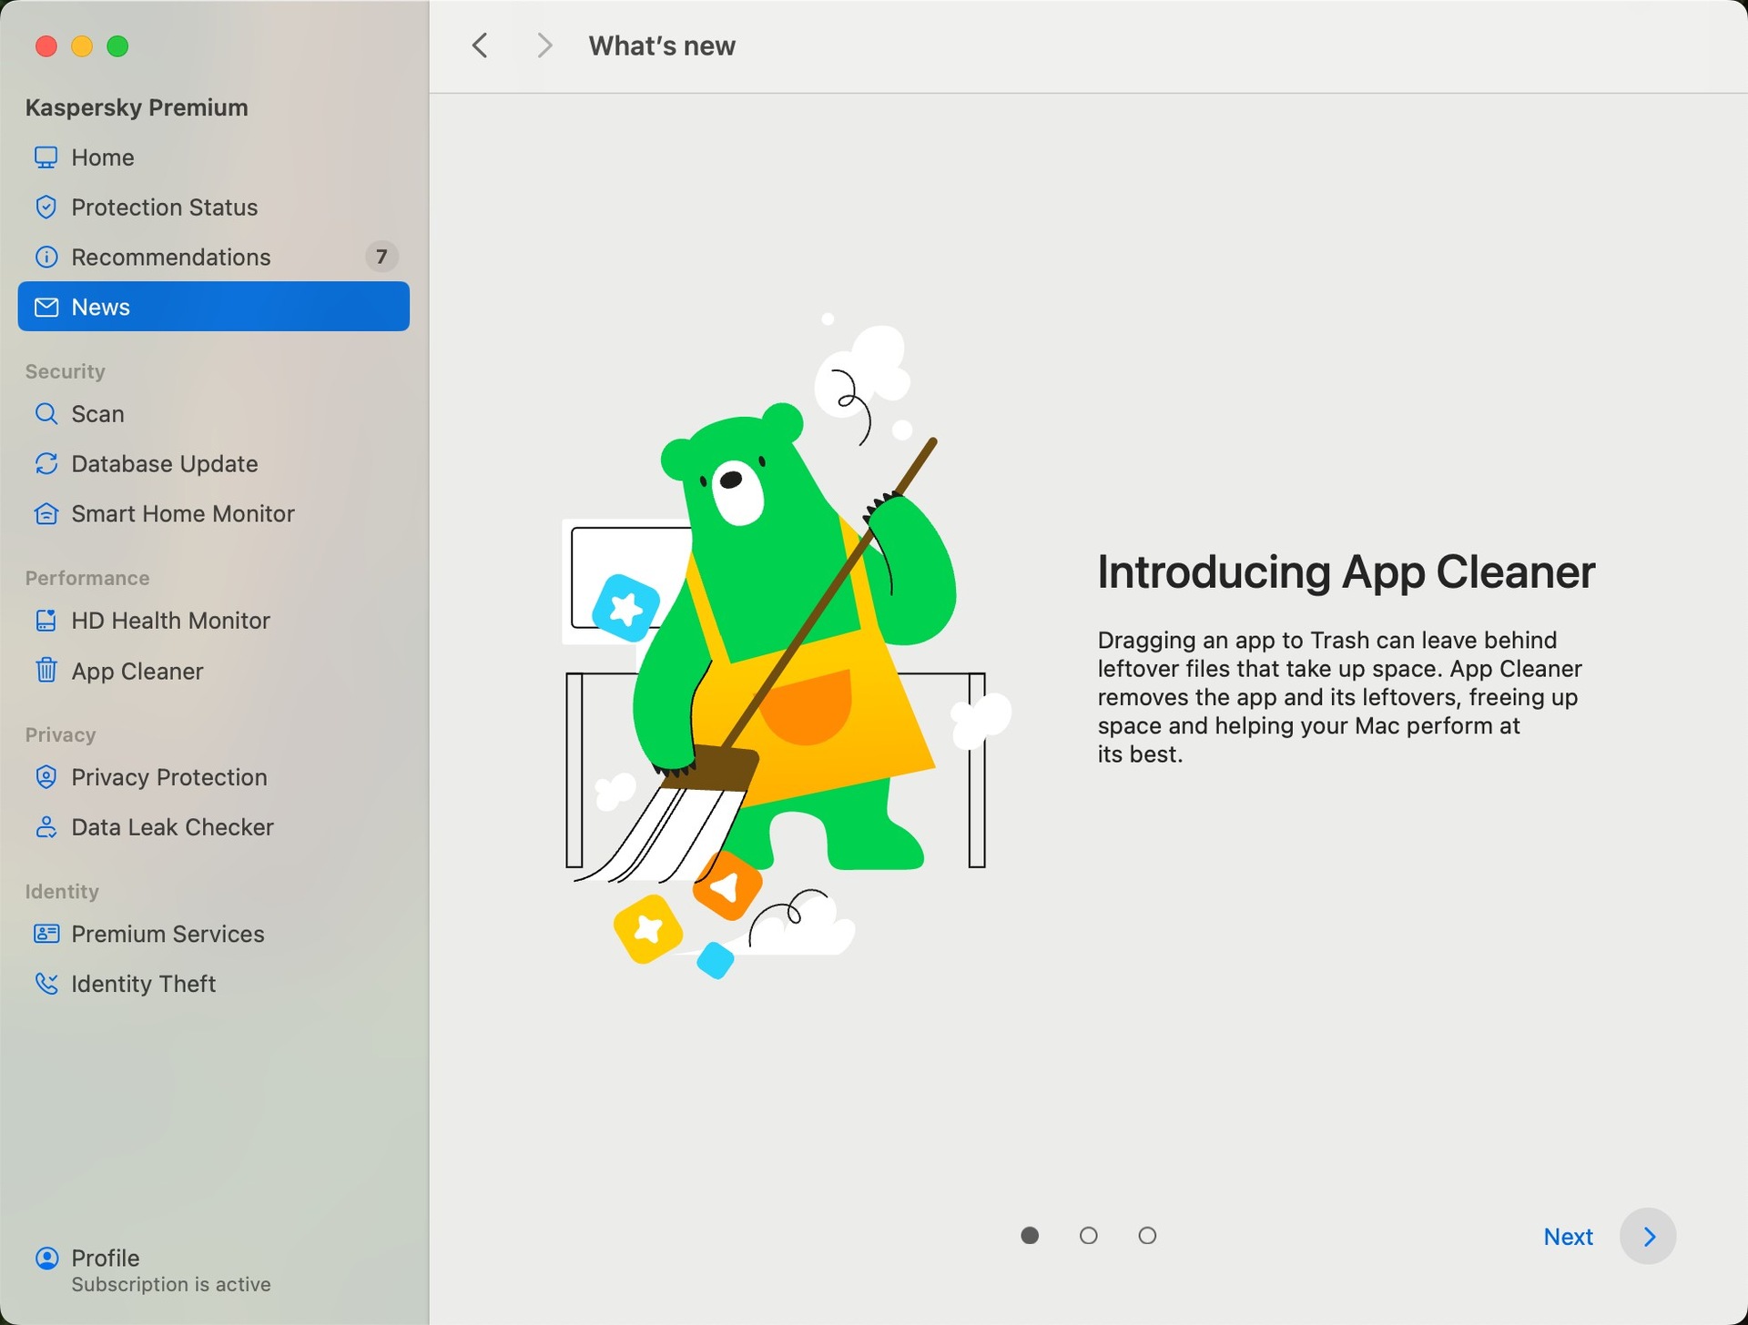Viewport: 1748px width, 1325px height.
Task: Click the Next text link
Action: [1568, 1237]
